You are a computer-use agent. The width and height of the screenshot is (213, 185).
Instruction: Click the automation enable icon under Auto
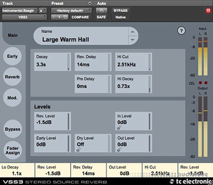pos(102,10)
